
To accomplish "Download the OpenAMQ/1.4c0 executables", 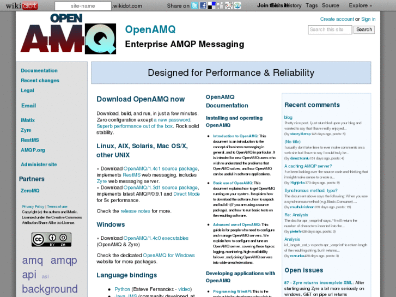I will (156, 238).
